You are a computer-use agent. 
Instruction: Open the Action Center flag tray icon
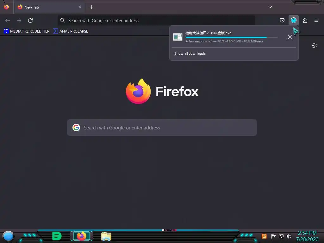pos(273,236)
